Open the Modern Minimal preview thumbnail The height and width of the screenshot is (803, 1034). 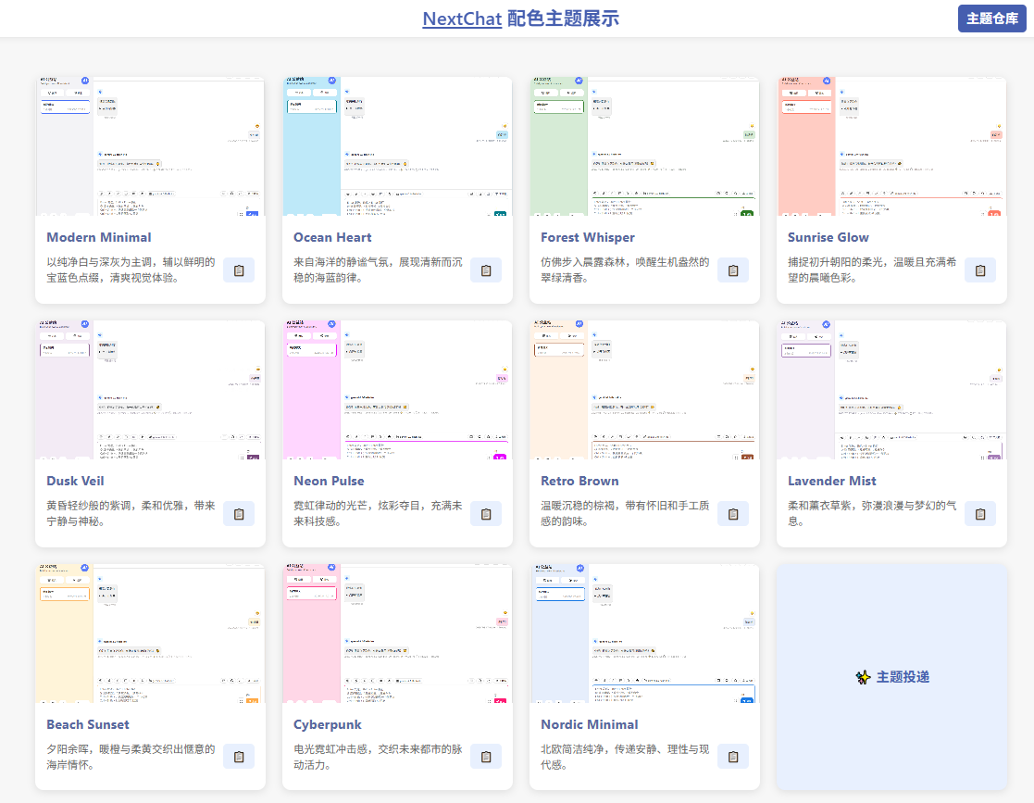point(150,146)
